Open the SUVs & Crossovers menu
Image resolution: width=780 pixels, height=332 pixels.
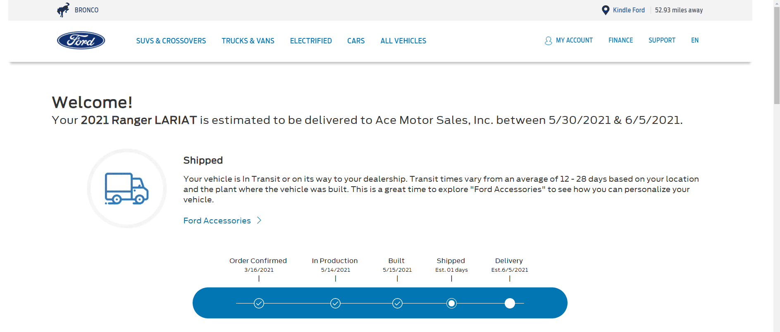coord(171,41)
